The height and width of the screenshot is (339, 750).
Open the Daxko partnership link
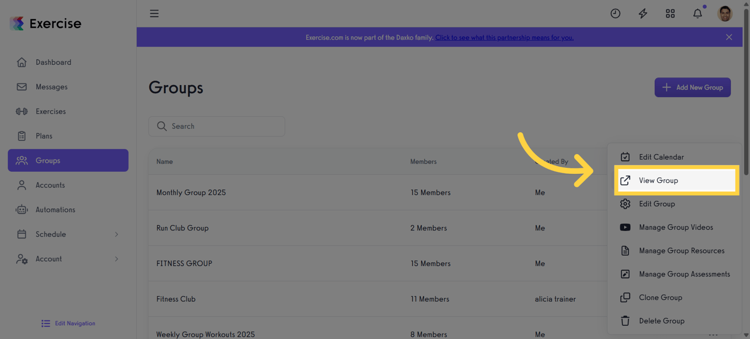point(505,37)
